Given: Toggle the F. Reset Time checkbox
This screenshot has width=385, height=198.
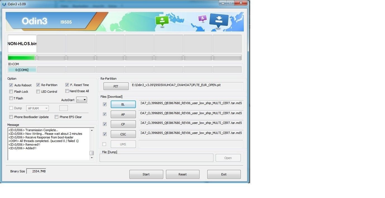Looking at the screenshot, I should 67,85.
